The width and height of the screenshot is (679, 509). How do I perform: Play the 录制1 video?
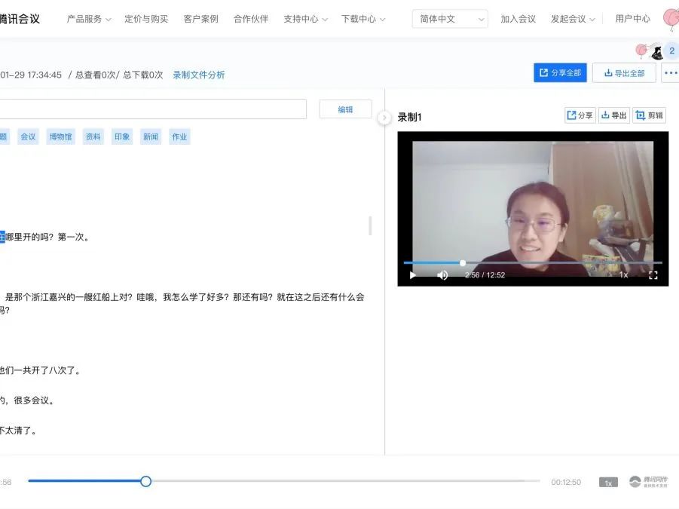[412, 275]
